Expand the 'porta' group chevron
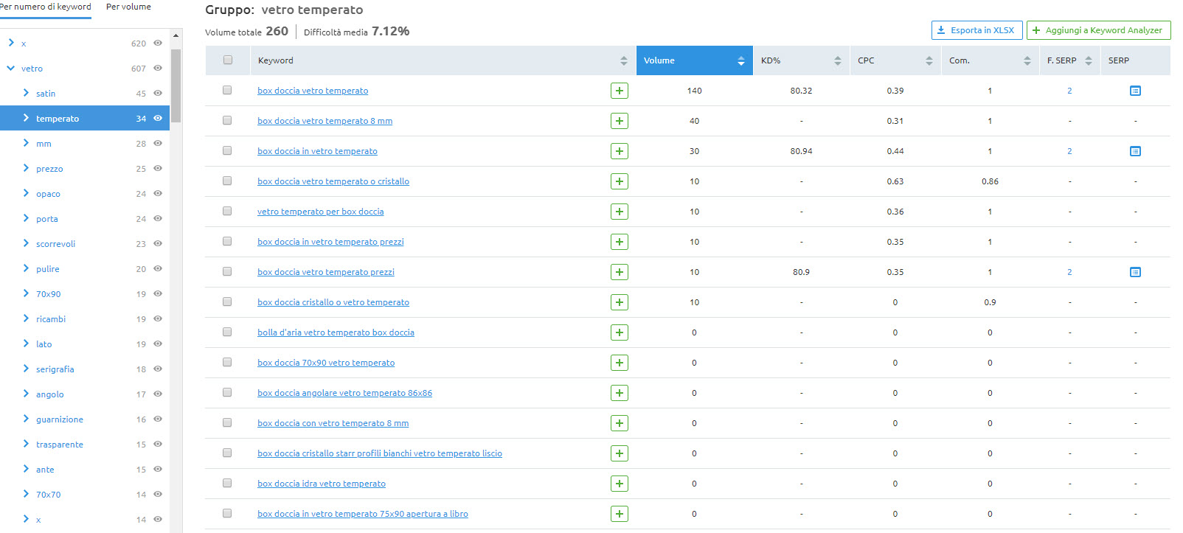 point(26,218)
